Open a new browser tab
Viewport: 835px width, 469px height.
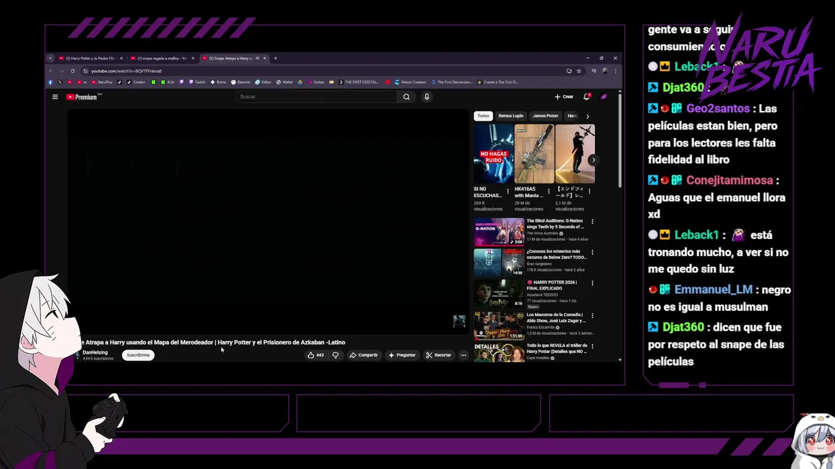pos(275,58)
